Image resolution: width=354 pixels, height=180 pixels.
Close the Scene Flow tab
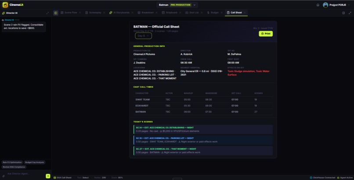(80, 13)
